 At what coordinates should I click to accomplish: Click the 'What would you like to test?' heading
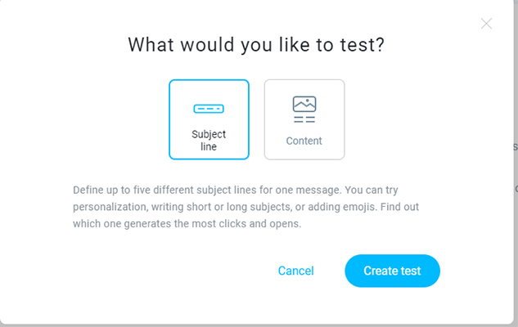click(256, 45)
